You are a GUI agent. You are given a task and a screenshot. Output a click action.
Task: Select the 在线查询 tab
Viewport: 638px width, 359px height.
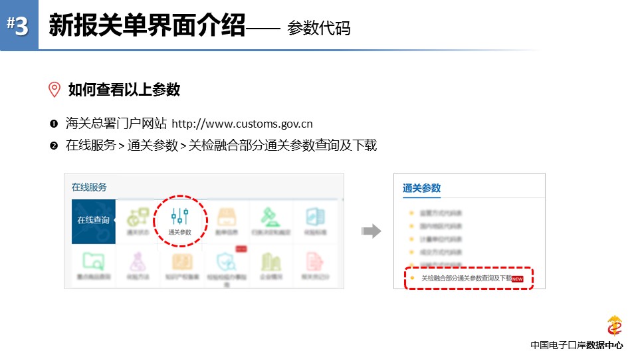pos(92,220)
